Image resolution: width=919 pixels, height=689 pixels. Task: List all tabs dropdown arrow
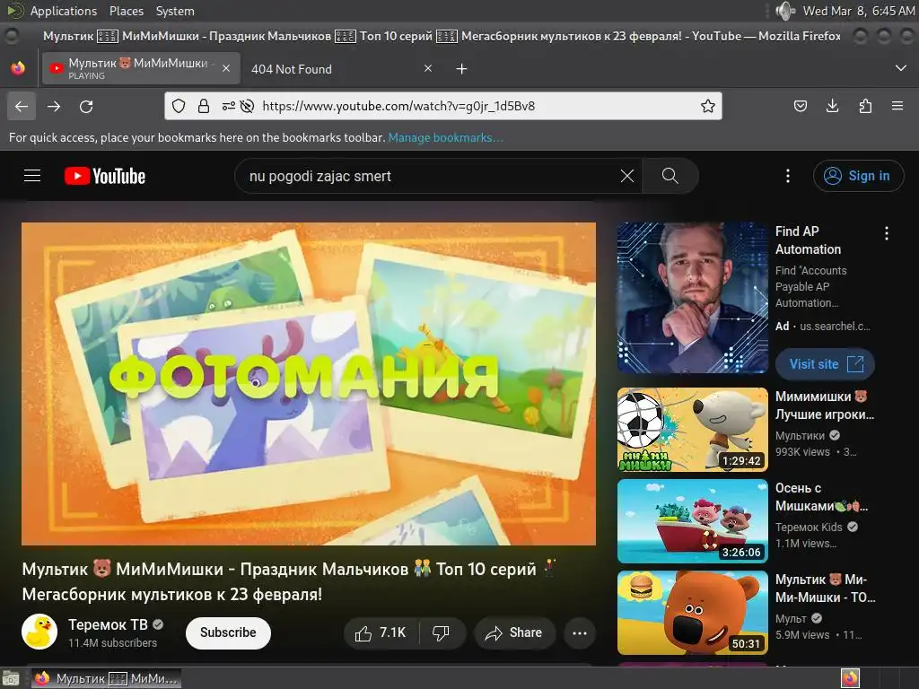(901, 68)
